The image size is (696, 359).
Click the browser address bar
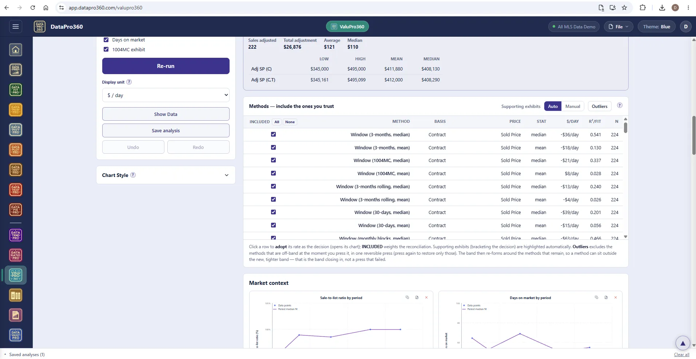coord(327,8)
